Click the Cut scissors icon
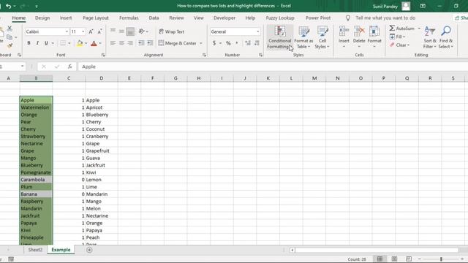This screenshot has height=263, width=468. (x=10, y=28)
